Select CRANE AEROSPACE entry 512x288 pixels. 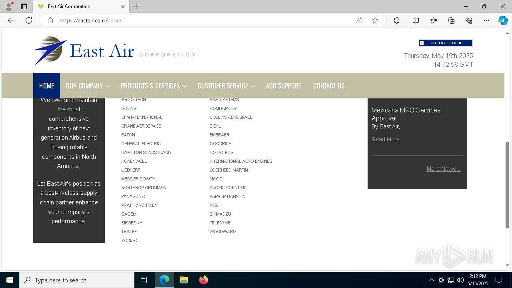point(141,126)
